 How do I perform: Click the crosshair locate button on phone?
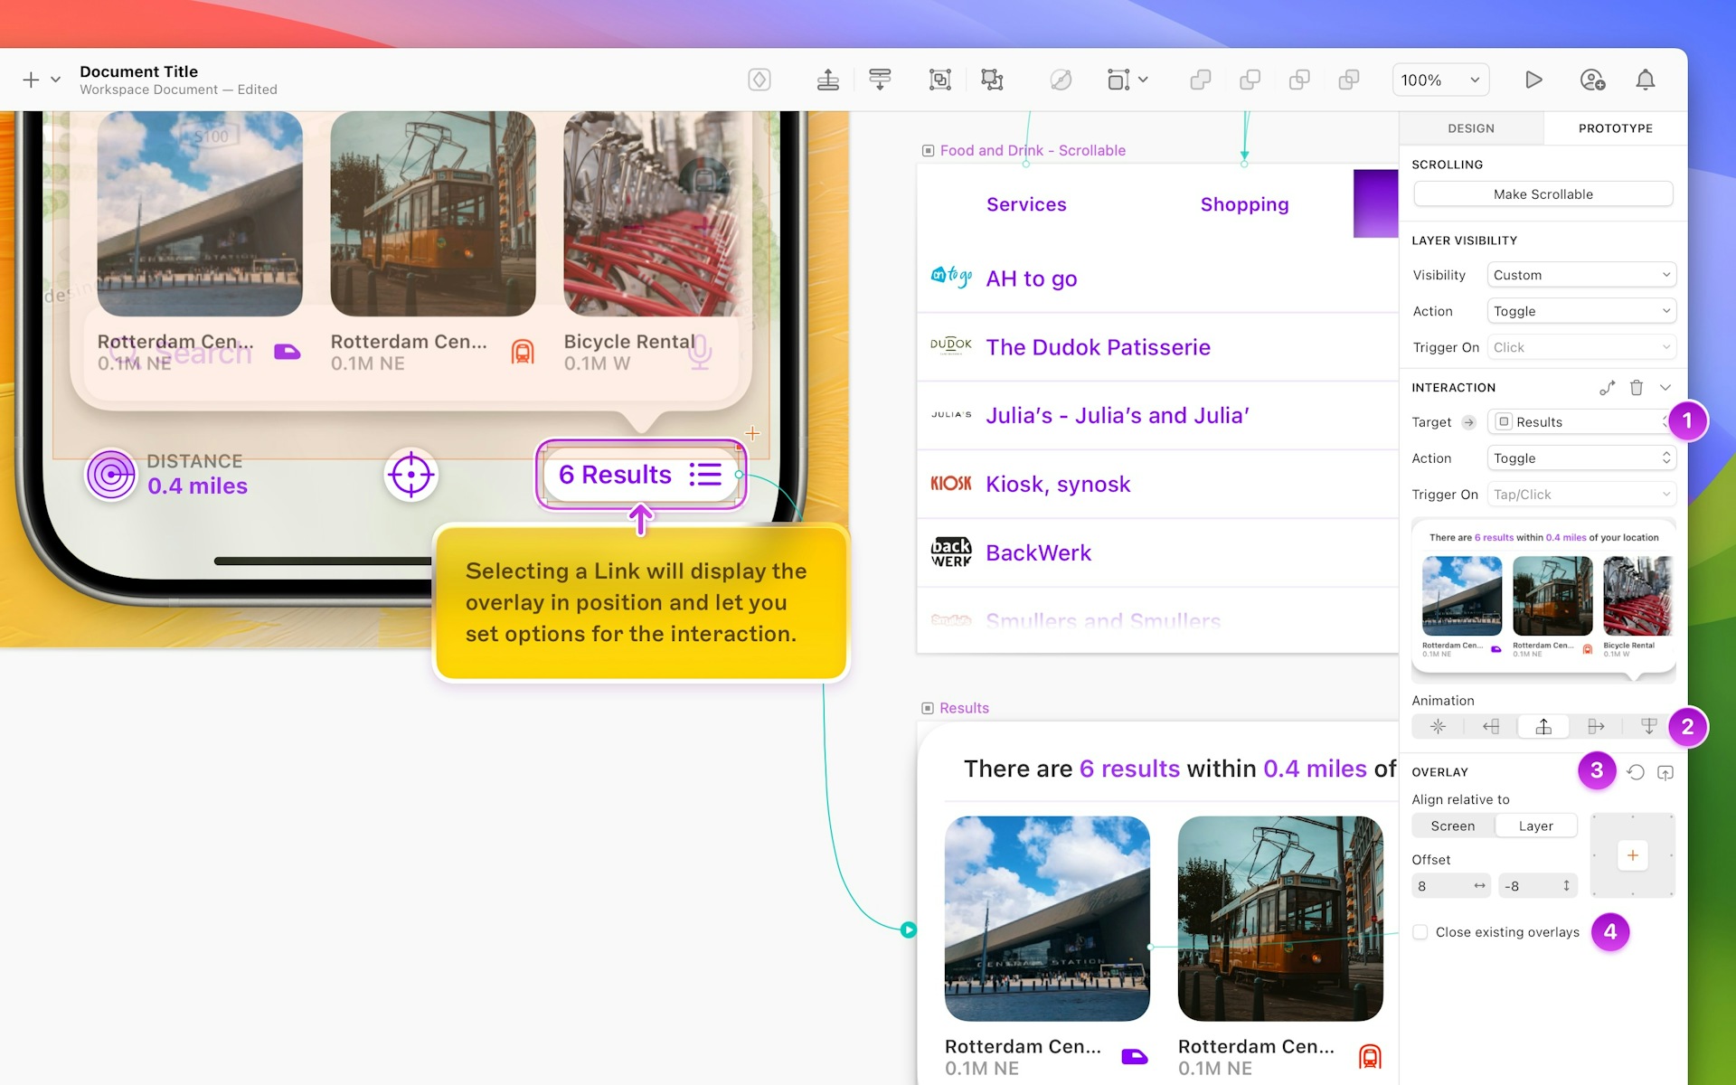tap(411, 475)
